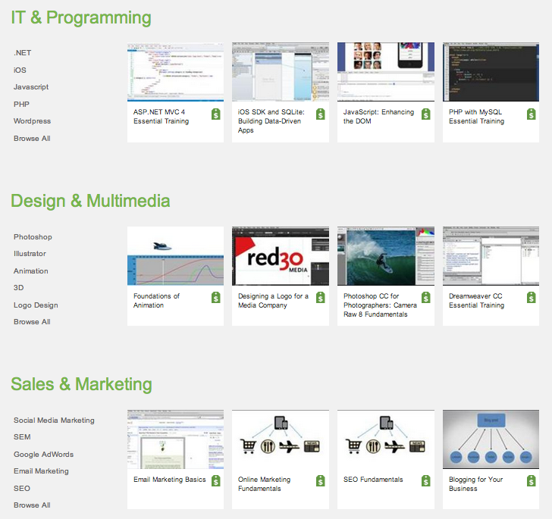
Task: Click the paid badge on ASP.NET MVC 4 course
Action: (216, 114)
